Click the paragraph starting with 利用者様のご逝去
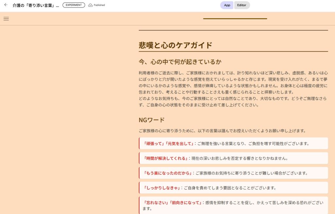This screenshot has width=335, height=214. point(233,82)
